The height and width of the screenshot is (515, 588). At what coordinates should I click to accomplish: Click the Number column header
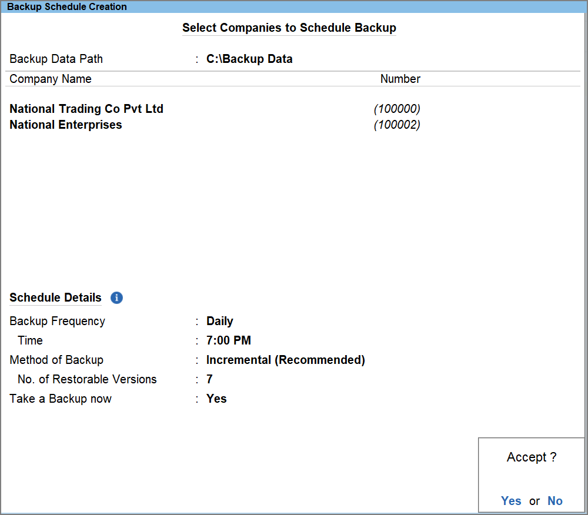click(400, 79)
